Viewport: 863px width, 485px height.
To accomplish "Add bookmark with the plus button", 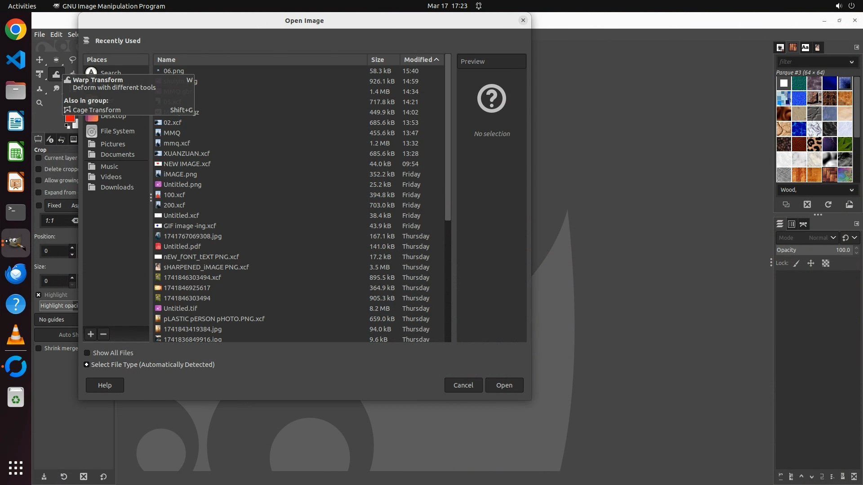I will 91,334.
